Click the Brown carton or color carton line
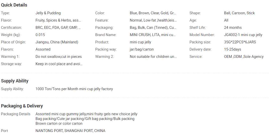The width and height of the screenshot is (269, 134). 59,123
